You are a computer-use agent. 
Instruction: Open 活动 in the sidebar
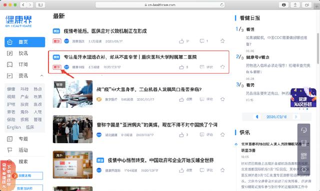(23, 150)
